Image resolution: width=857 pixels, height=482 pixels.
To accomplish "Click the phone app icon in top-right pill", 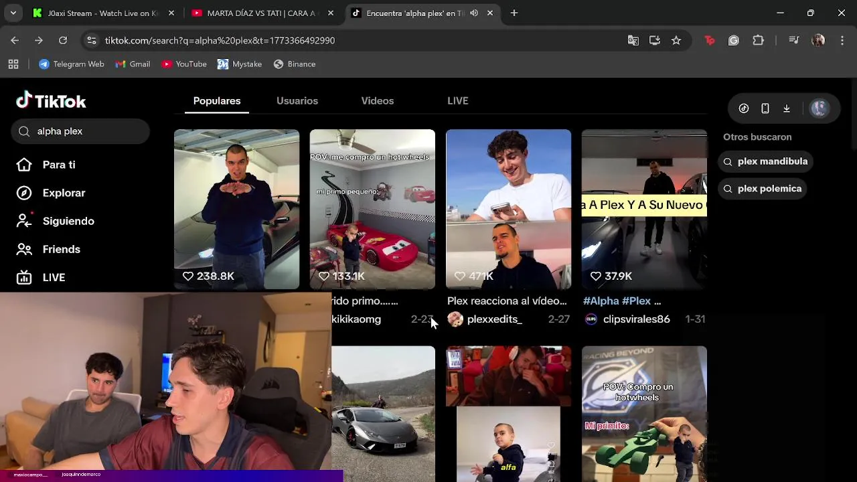I will [765, 108].
